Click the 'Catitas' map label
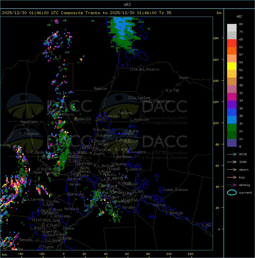 (x=159, y=205)
